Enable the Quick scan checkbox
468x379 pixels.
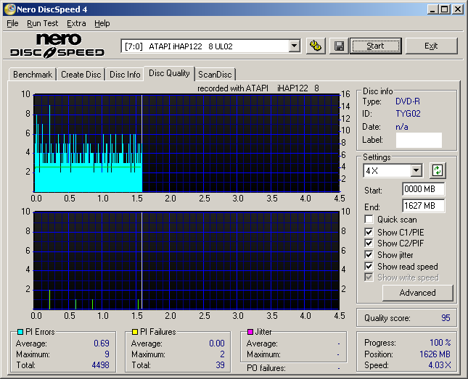tap(369, 220)
